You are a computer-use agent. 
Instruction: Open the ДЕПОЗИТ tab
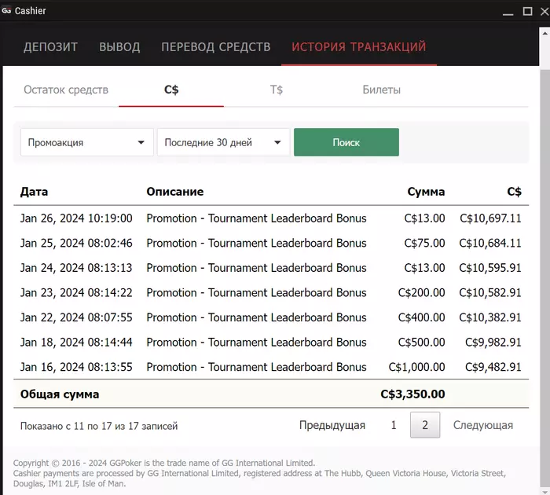pos(50,46)
